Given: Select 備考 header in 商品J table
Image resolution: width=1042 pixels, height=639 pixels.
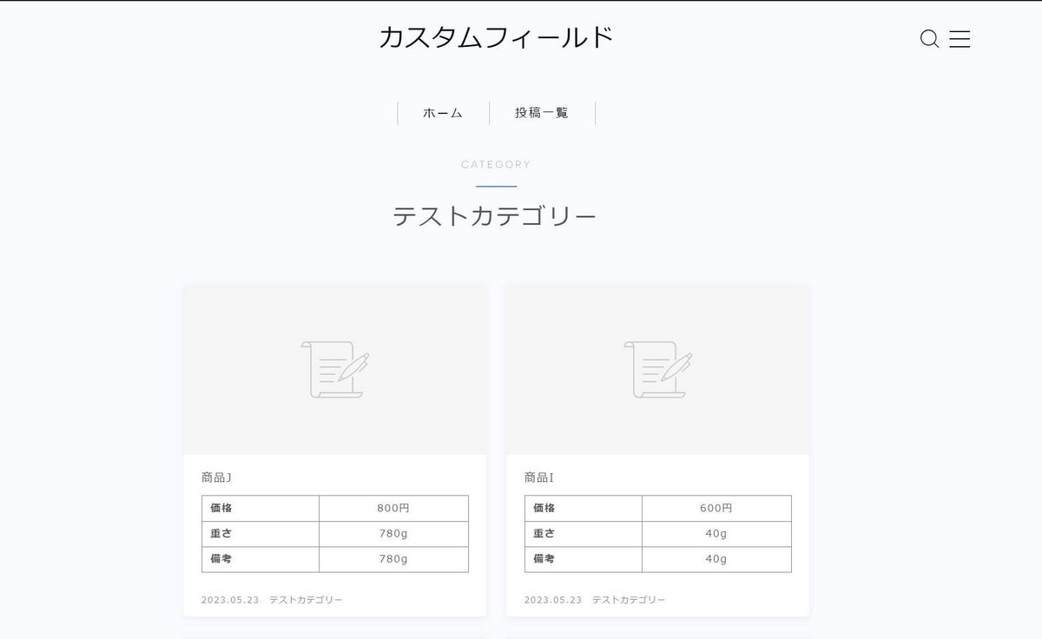Looking at the screenshot, I should (x=260, y=559).
